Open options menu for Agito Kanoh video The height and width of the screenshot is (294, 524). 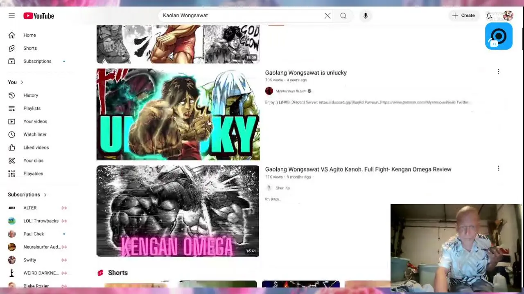[499, 169]
